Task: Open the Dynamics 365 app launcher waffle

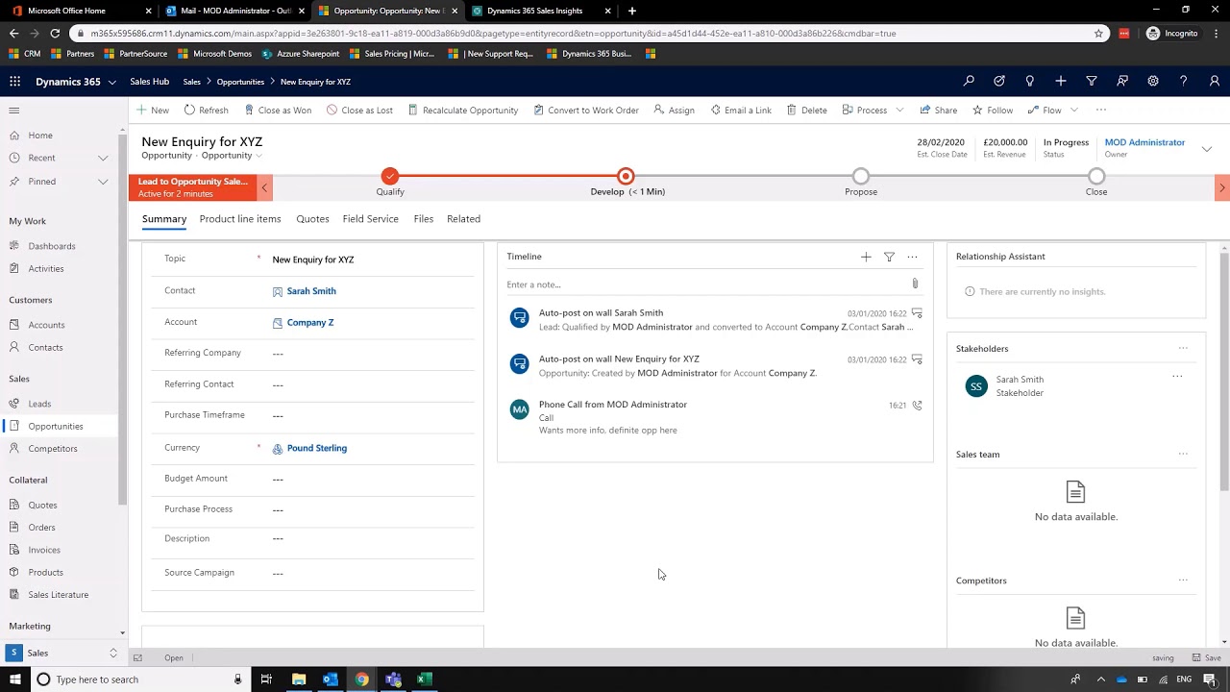Action: tap(14, 82)
